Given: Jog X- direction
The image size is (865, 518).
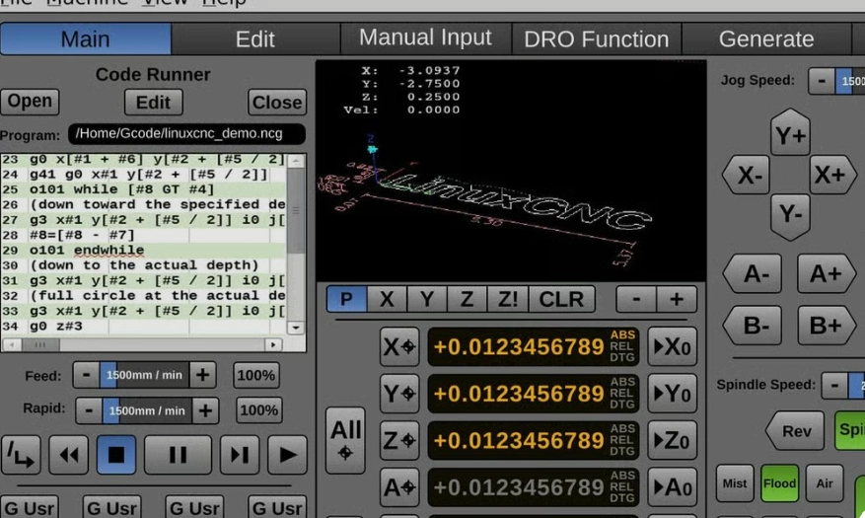Looking at the screenshot, I should pos(746,175).
